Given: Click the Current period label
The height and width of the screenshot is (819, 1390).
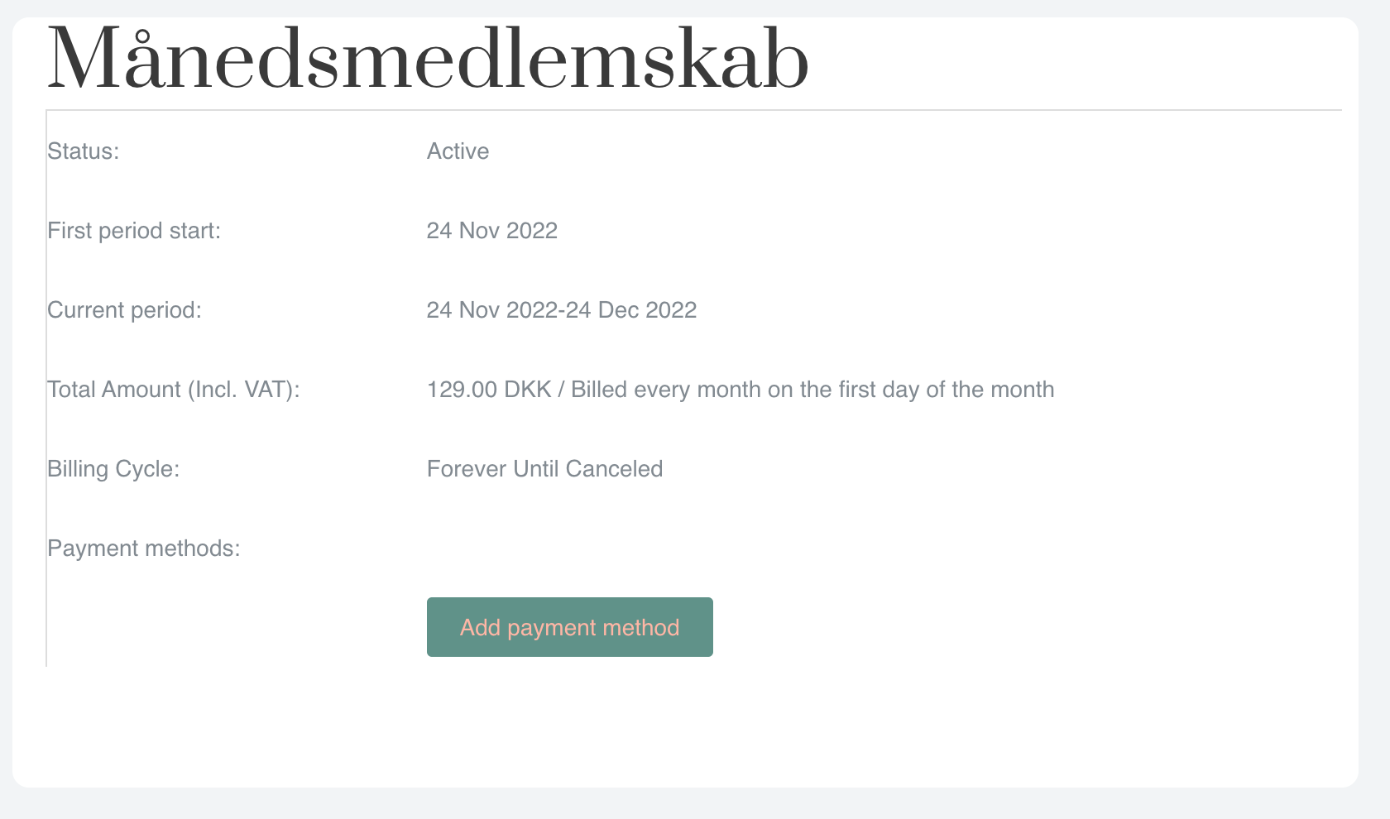Looking at the screenshot, I should click(123, 309).
